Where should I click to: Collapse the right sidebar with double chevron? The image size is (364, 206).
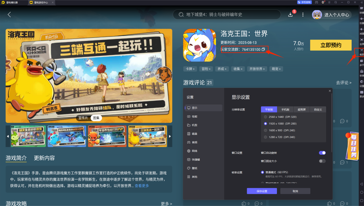[361, 2]
